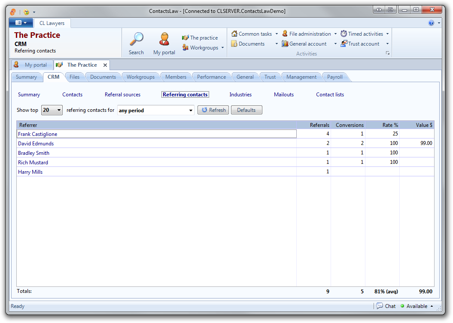Expand the Timed activities dropdown arrow
Screen dimensions: 453x323
(387, 34)
